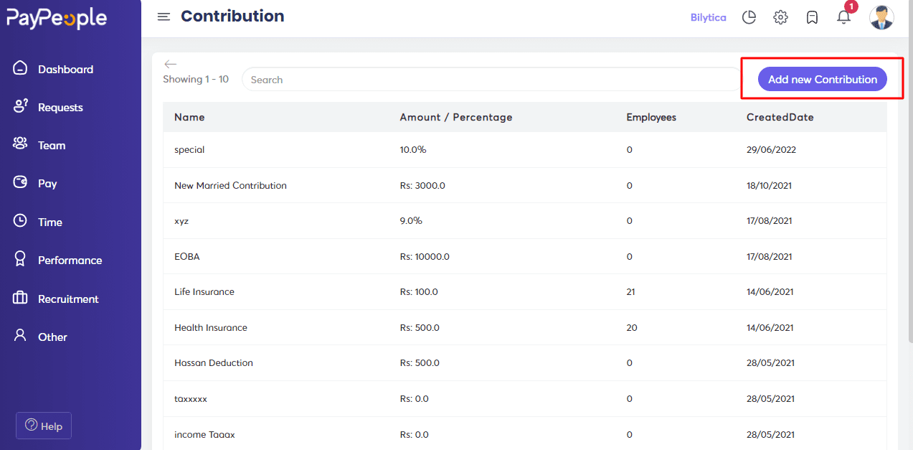Select the 'Health Insurance' row

pyautogui.click(x=525, y=327)
